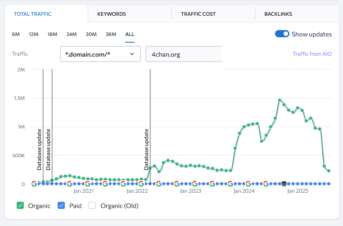The height and width of the screenshot is (226, 343).
Task: Expand the *.domain.com/* scope dropdown
Action: [x=100, y=54]
